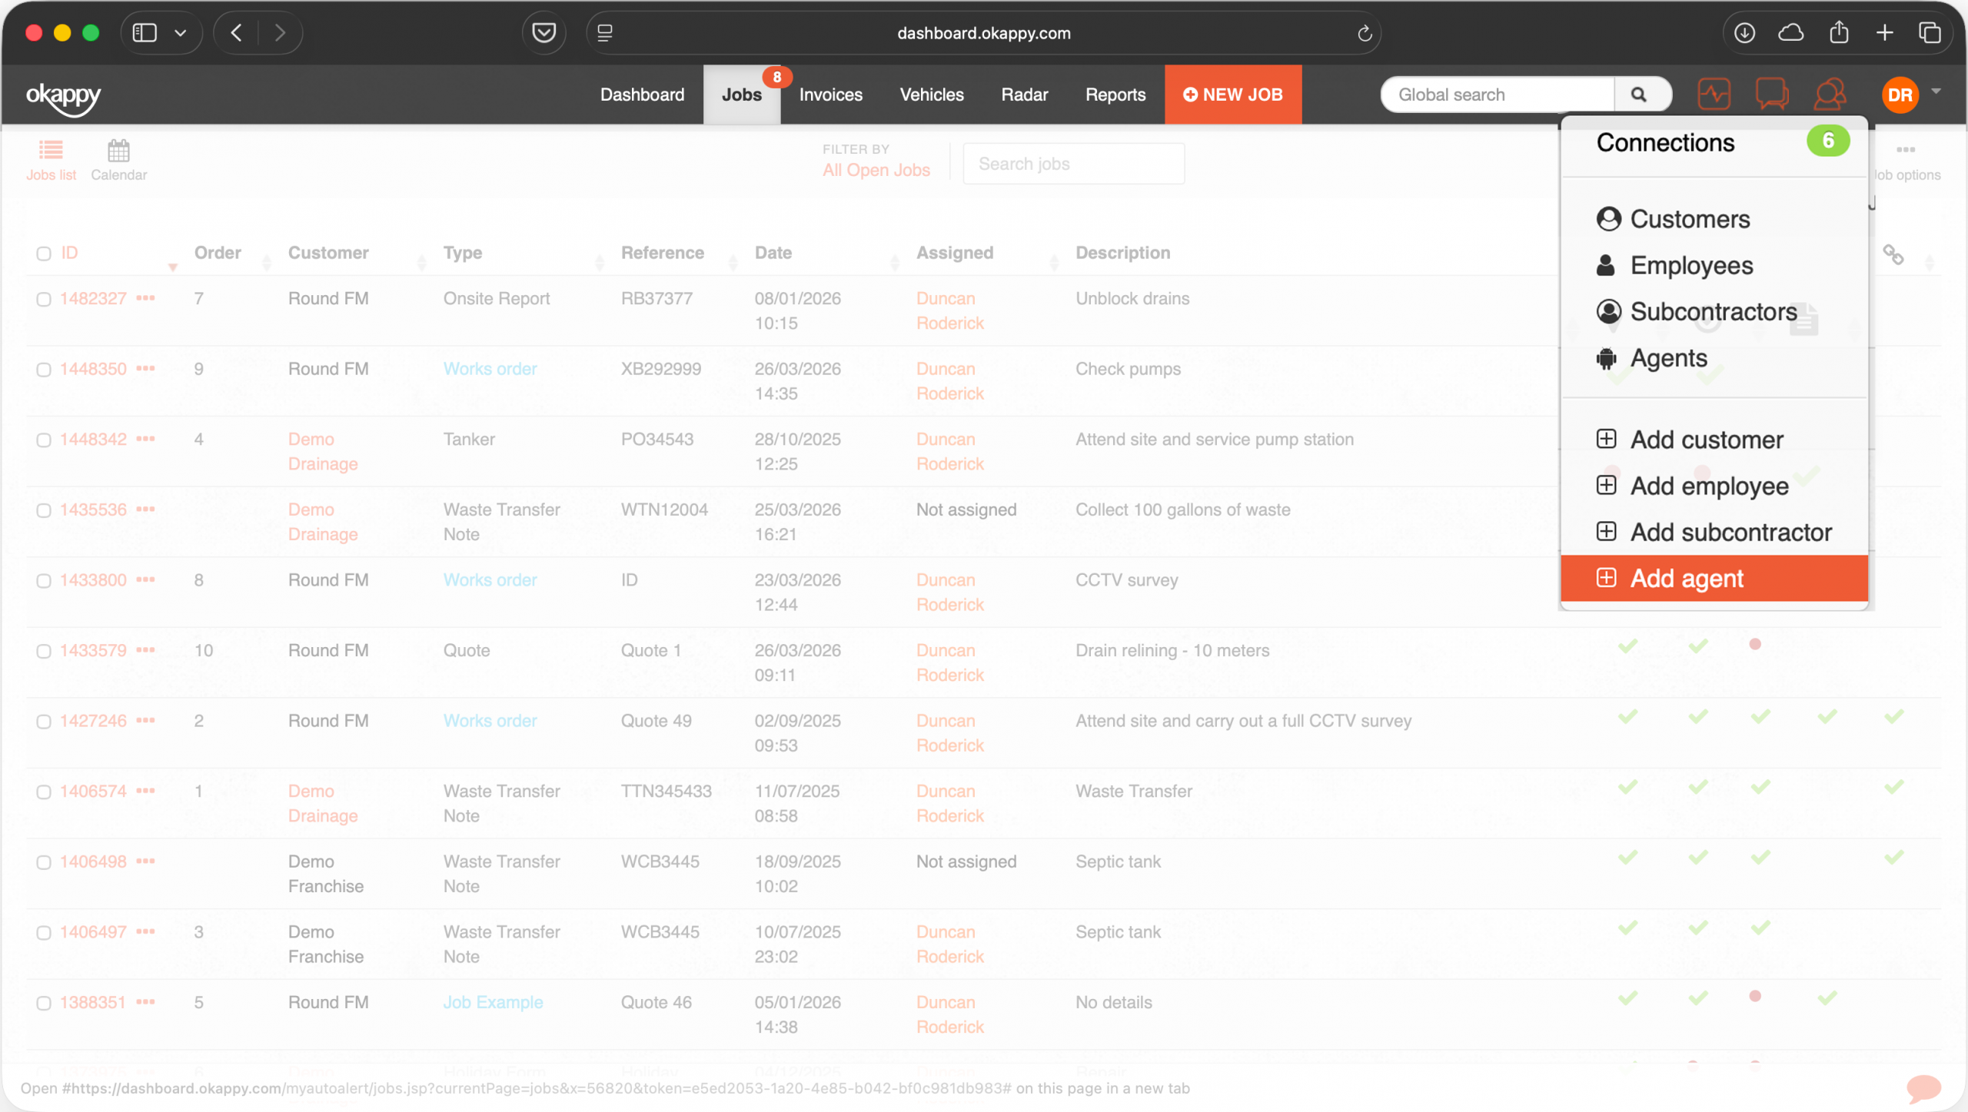This screenshot has width=1968, height=1112.
Task: Sort by the Type column
Action: coord(463,253)
